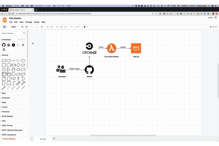The height and width of the screenshot is (146, 219).
Task: Open the 100% zoom level dropdown
Action: pos(14,27)
